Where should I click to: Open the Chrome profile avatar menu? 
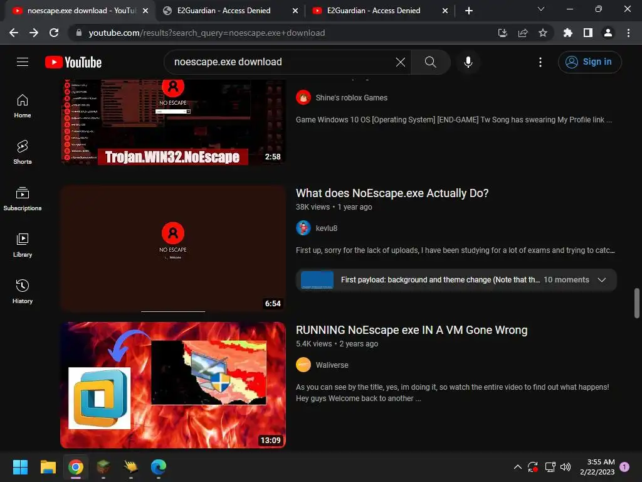coord(608,33)
